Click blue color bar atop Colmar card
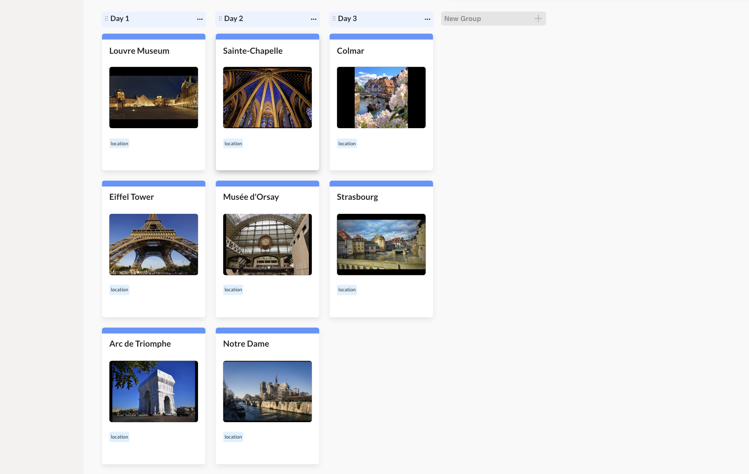 (381, 37)
